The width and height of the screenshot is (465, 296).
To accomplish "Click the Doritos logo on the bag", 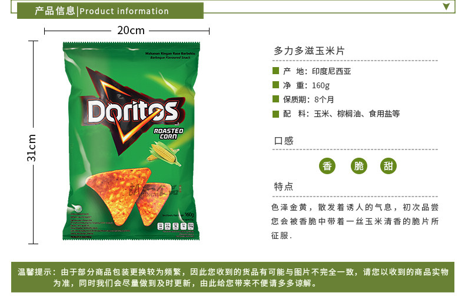I will (134, 111).
